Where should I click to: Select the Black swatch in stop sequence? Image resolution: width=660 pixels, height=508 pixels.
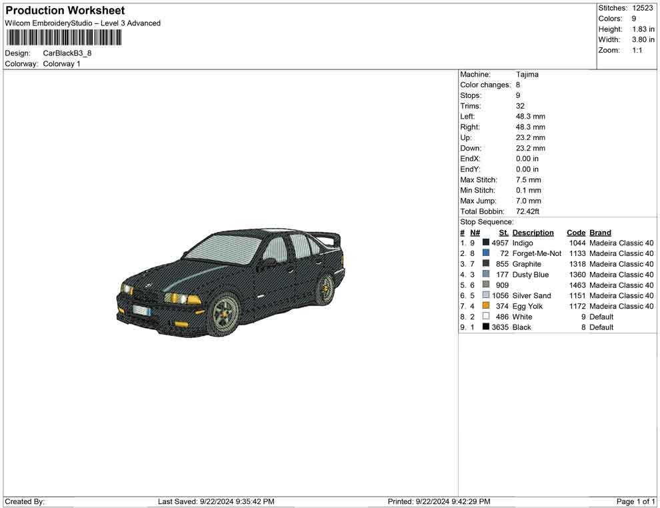(486, 327)
